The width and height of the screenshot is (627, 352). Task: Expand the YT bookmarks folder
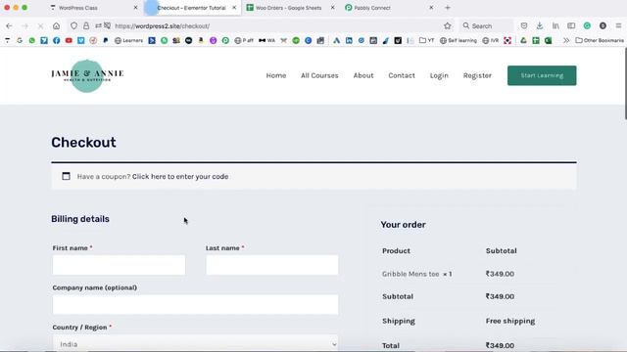pos(427,40)
